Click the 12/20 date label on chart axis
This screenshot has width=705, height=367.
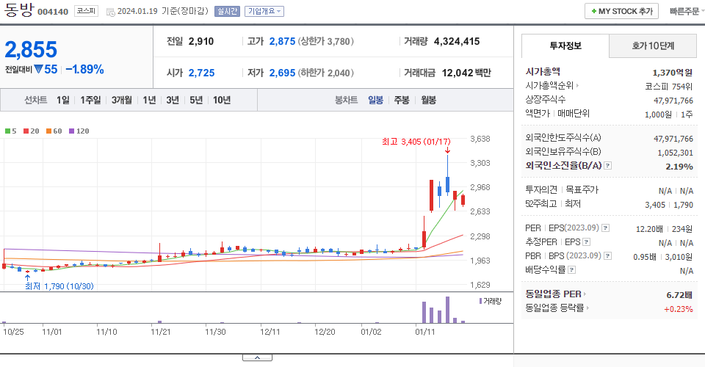tap(325, 332)
